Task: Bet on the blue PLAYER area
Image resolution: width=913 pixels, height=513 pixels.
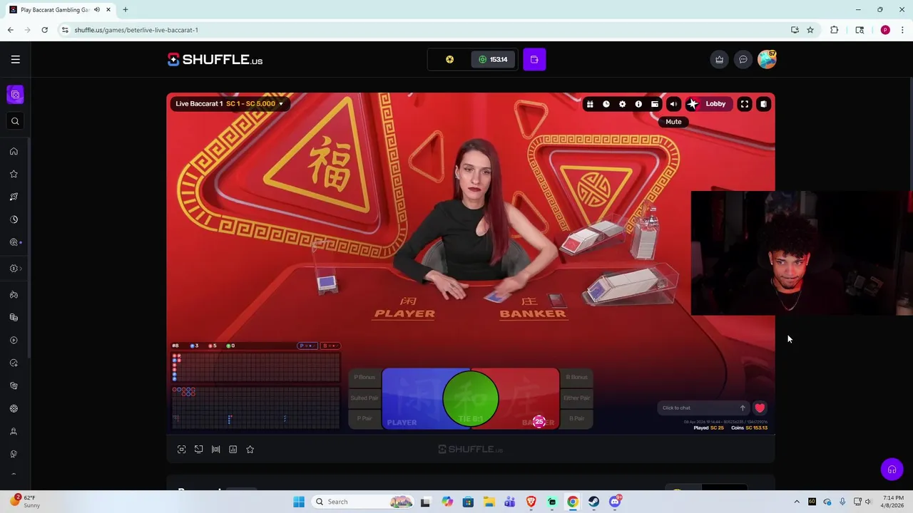Action: (x=412, y=399)
